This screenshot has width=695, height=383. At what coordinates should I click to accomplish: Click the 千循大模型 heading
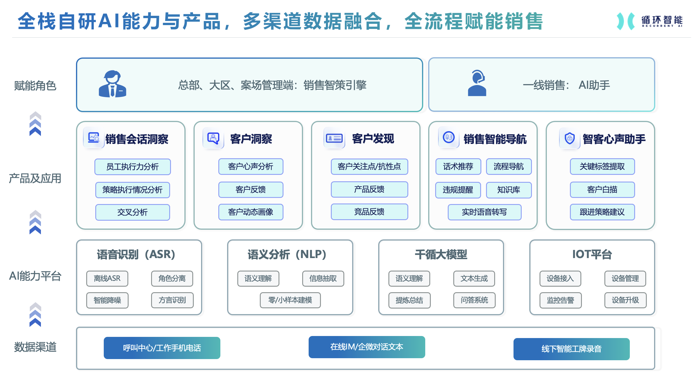(441, 255)
